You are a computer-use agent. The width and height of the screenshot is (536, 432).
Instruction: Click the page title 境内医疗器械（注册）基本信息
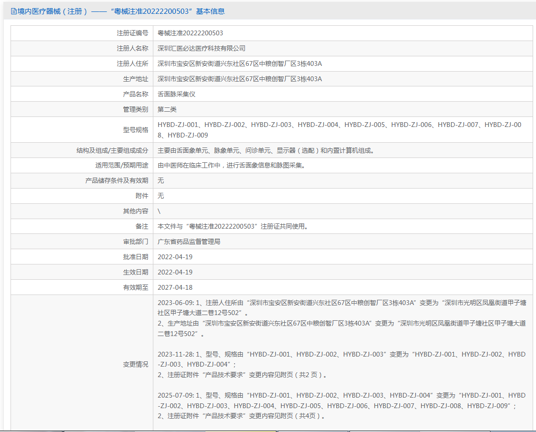coord(121,11)
